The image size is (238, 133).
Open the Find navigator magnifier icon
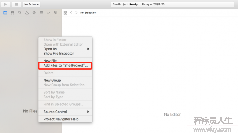19,13
